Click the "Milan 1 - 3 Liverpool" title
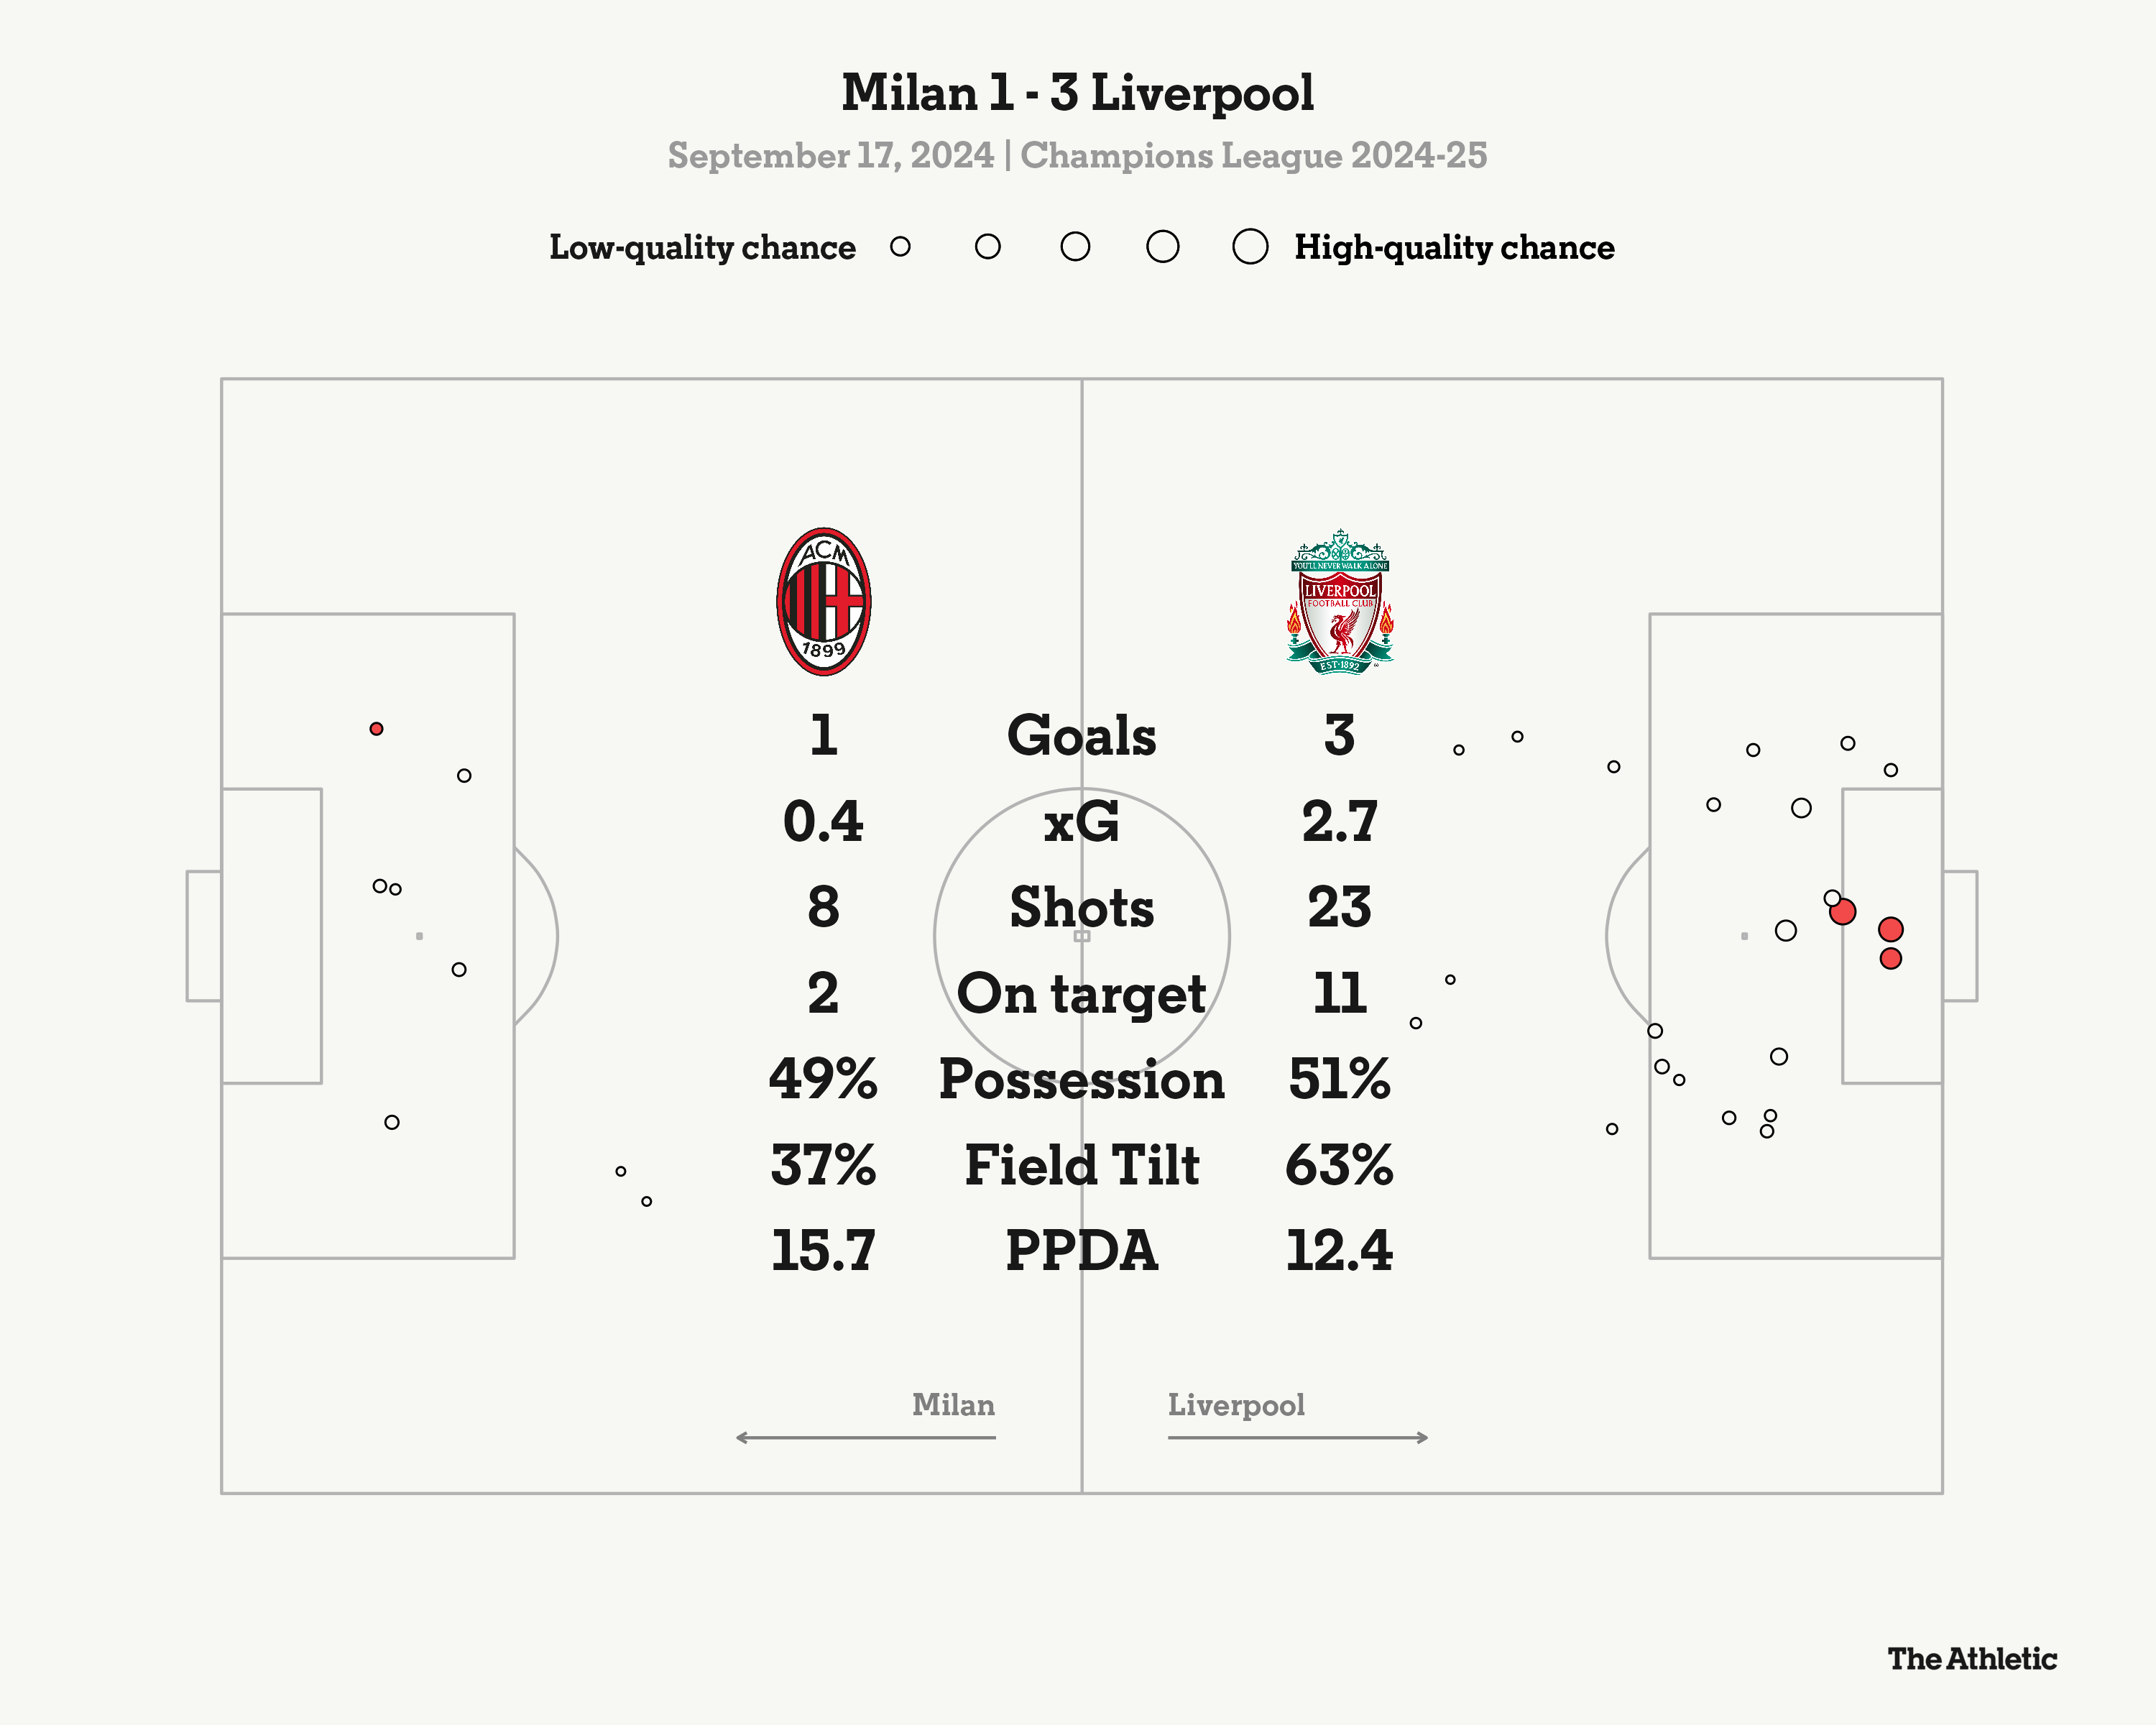Screen dimensions: 2156x1725 tap(1077, 93)
